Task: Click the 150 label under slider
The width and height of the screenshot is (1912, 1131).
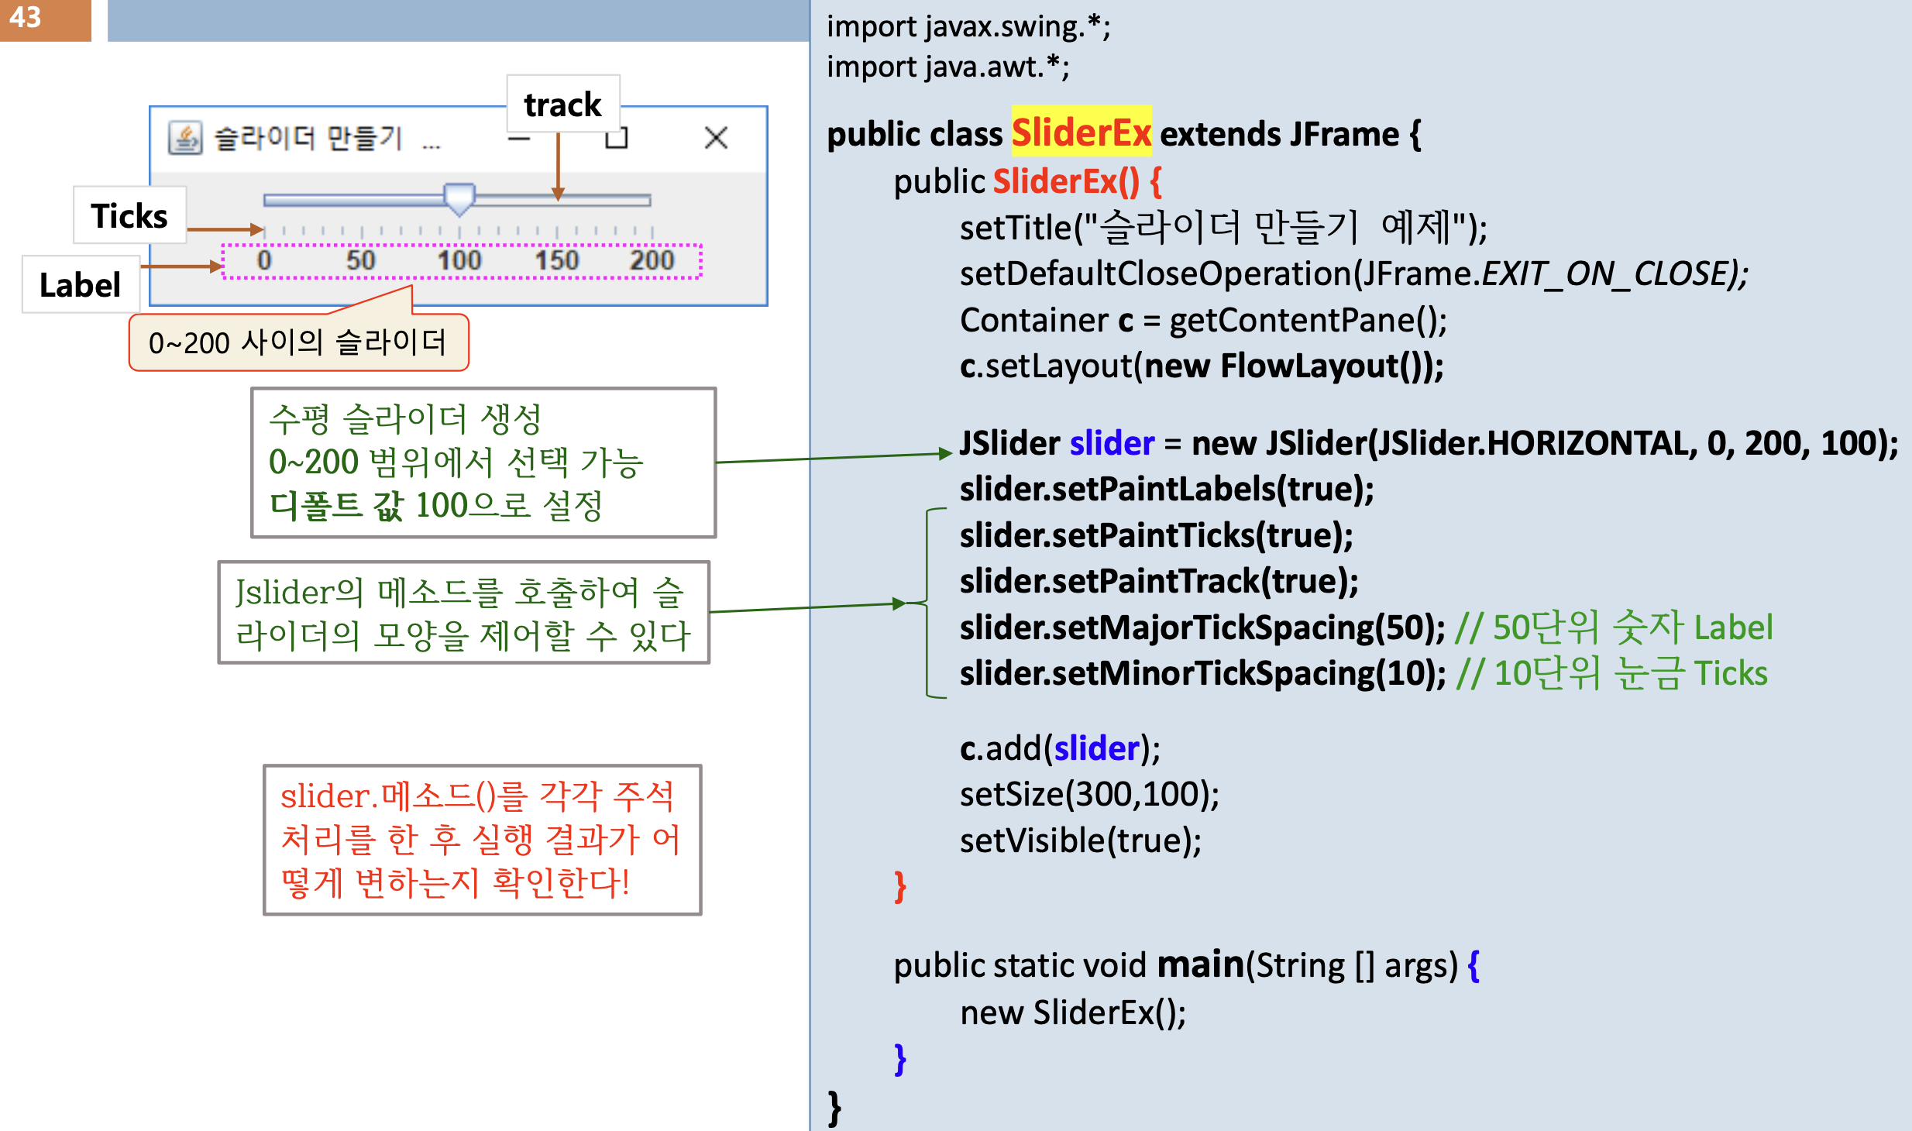Action: [x=556, y=260]
